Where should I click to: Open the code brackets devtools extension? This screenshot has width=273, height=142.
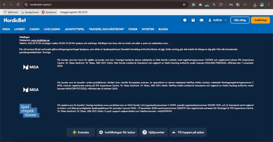(245, 5)
